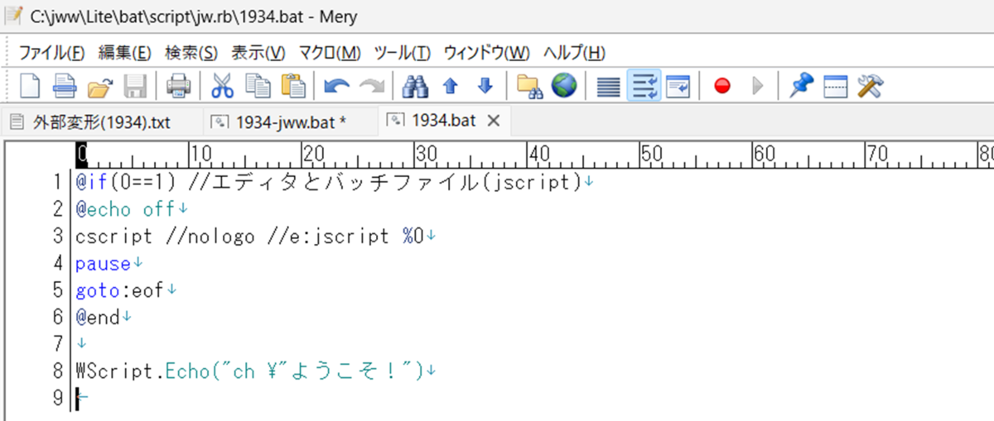Click the 'goto:eof' text on line 5

119,290
